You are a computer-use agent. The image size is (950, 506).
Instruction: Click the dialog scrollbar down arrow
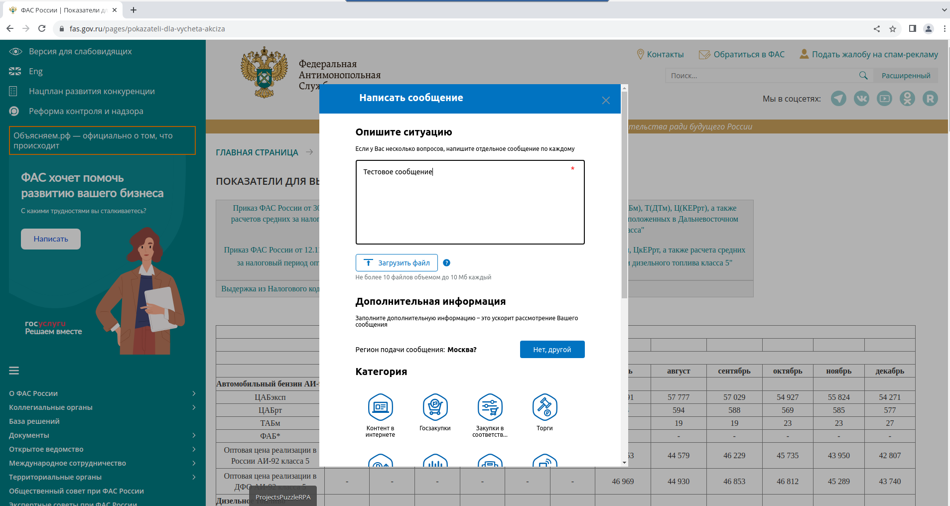click(x=624, y=463)
